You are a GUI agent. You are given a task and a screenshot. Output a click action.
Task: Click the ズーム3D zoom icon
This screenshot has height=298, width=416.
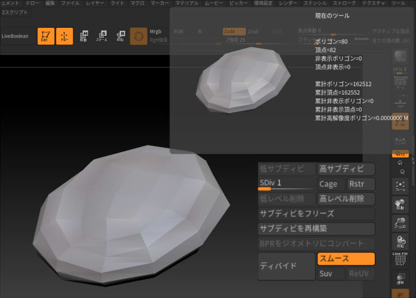pyautogui.click(x=401, y=223)
